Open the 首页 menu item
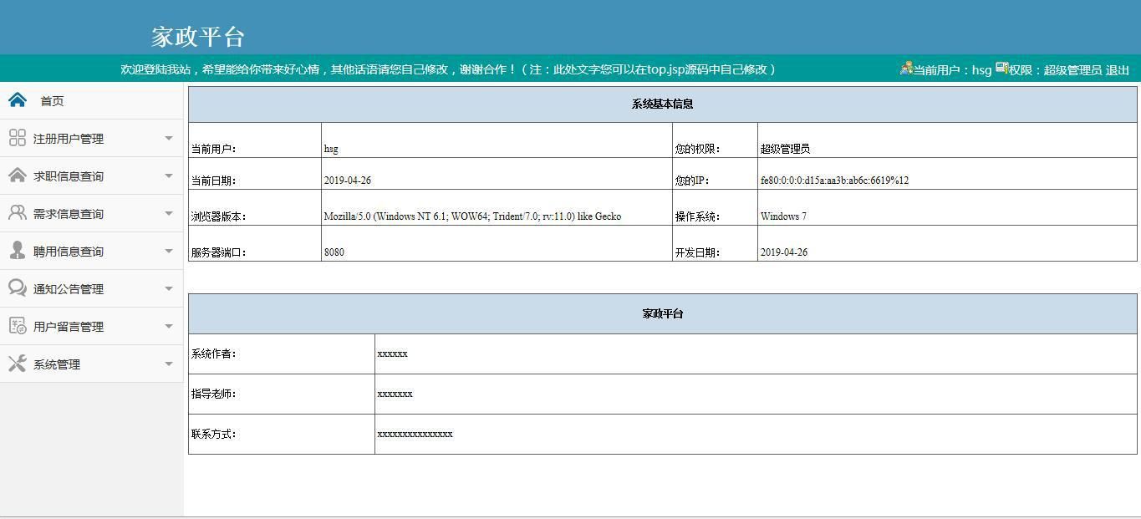 (x=52, y=101)
